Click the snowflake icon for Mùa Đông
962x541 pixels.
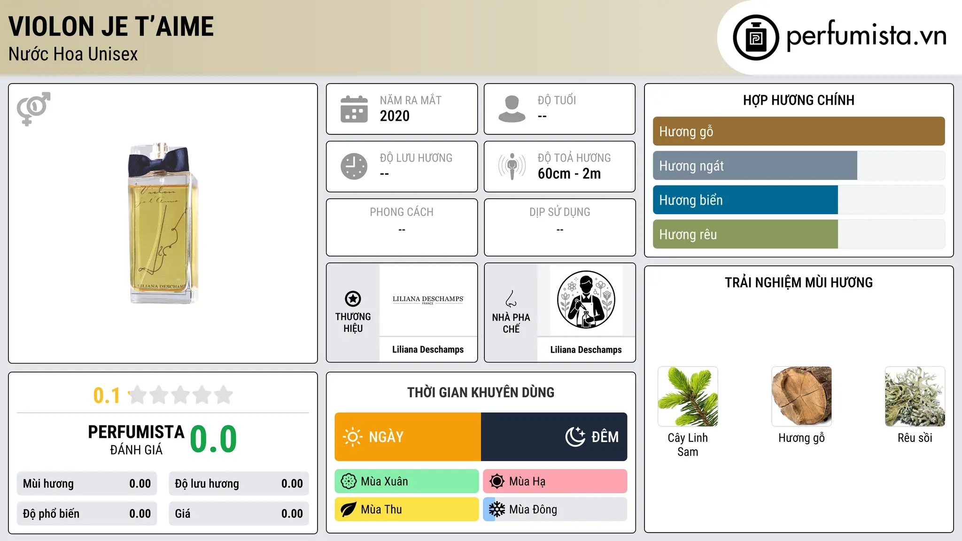pyautogui.click(x=497, y=510)
